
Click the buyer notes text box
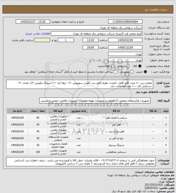81,162
